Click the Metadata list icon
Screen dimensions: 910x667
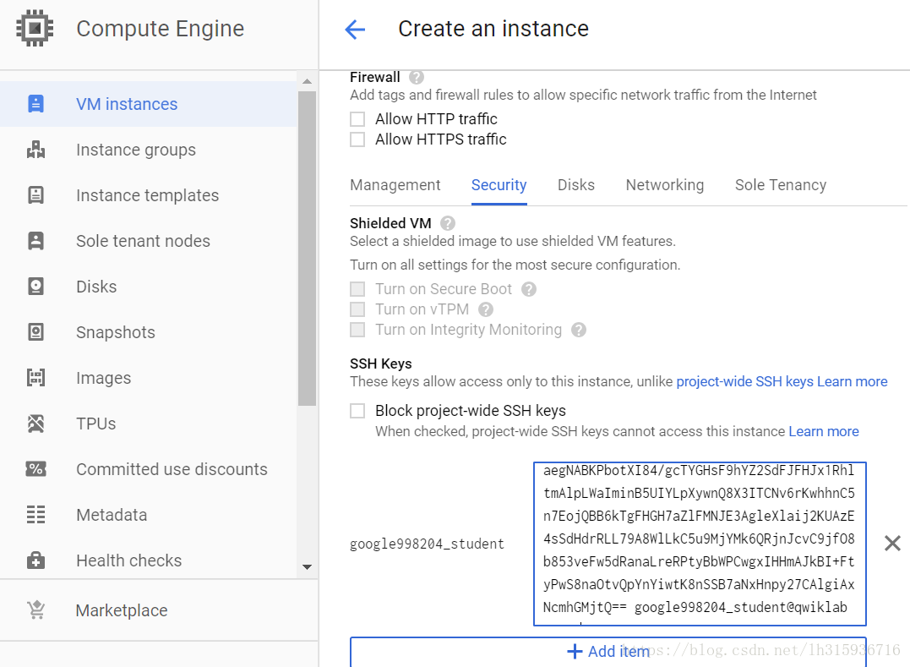[x=36, y=515]
